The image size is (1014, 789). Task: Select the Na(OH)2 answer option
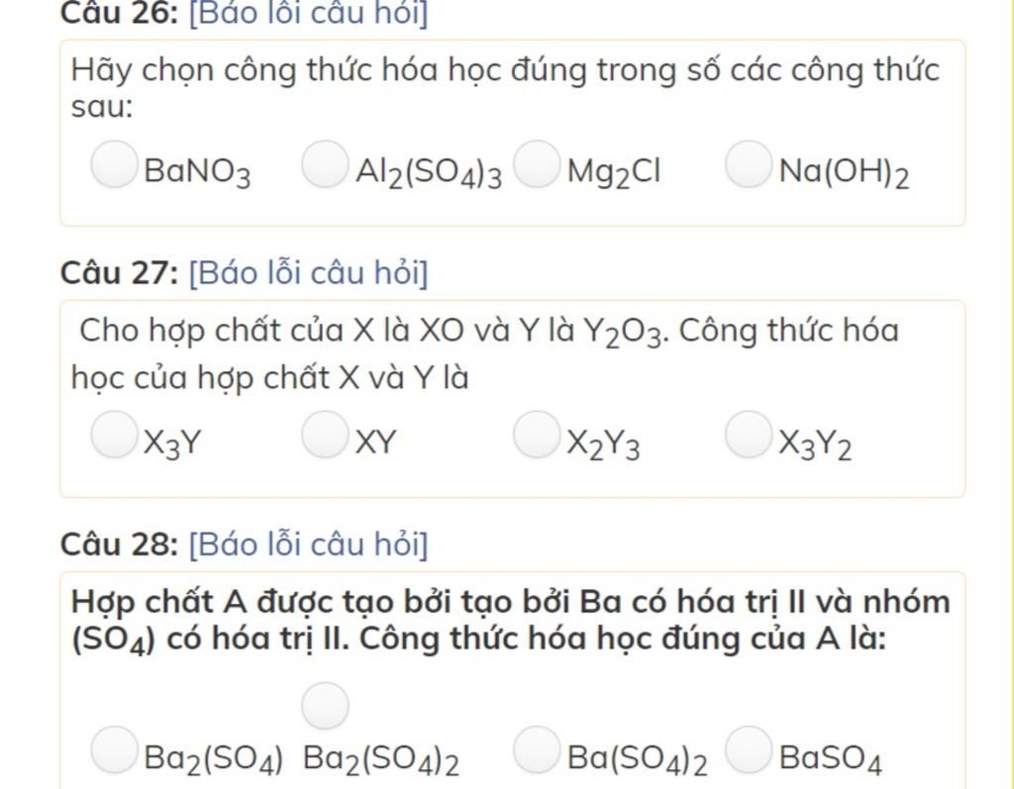pyautogui.click(x=748, y=165)
